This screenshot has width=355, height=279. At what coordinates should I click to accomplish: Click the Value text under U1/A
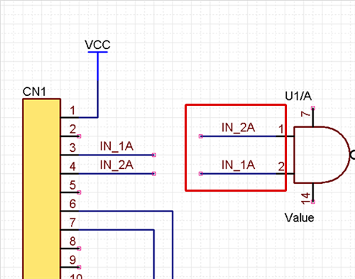pyautogui.click(x=299, y=218)
